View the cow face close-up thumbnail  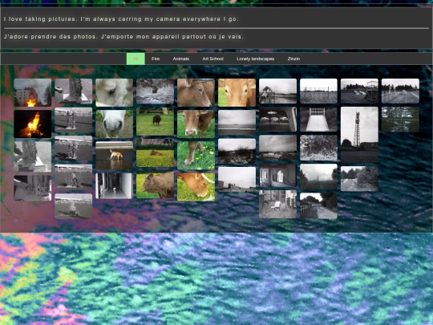[x=237, y=92]
